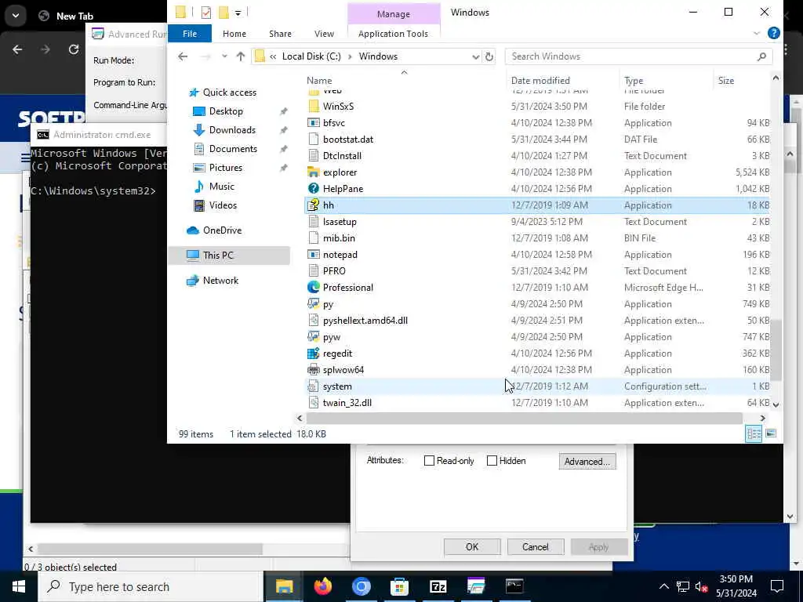Select the mib.bin file

click(536, 238)
